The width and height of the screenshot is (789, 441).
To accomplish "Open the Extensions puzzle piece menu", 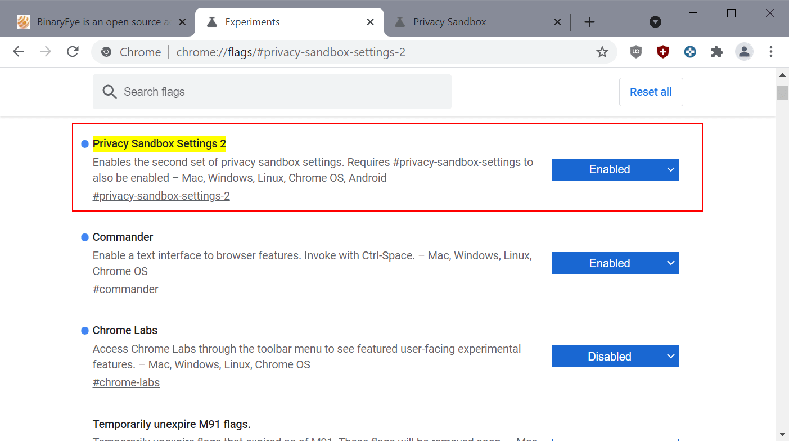I will 717,52.
